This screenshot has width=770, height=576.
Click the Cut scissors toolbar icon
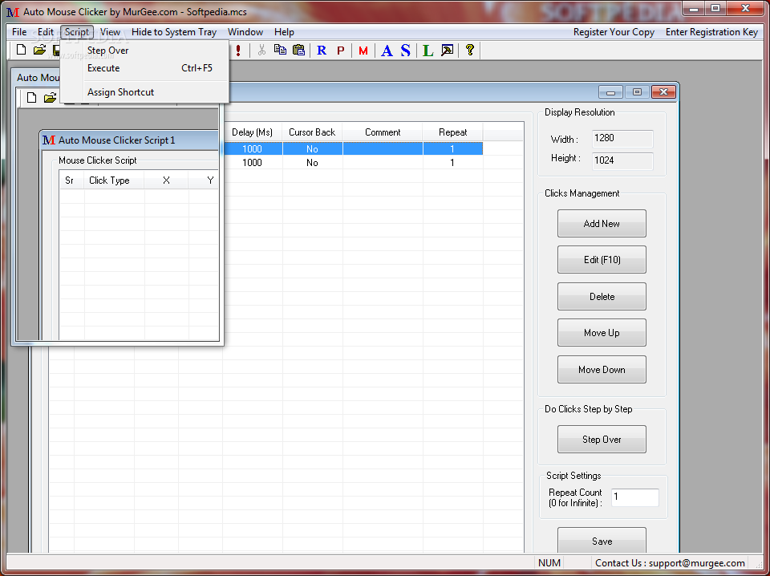coord(261,50)
